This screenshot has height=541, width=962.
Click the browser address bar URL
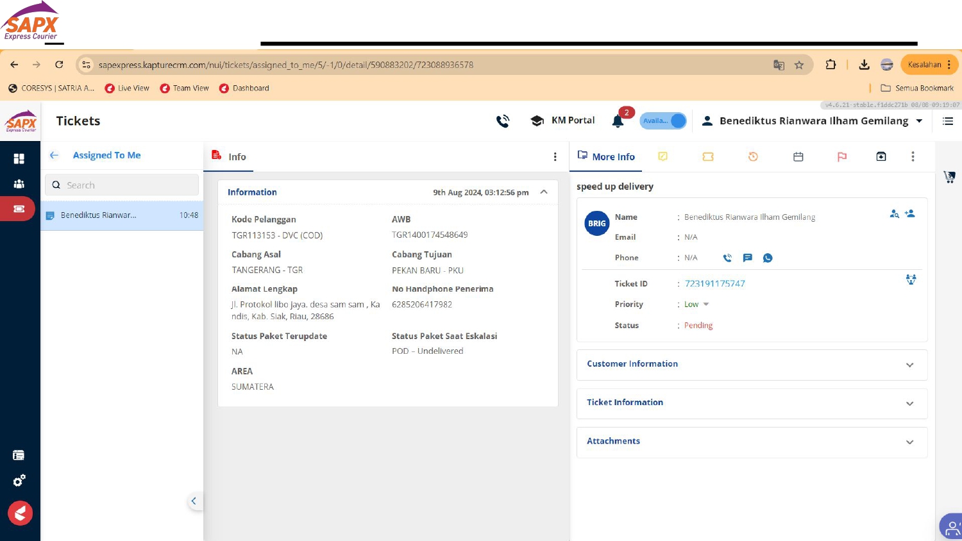pos(286,65)
